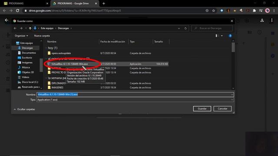Image resolution: width=278 pixels, height=156 pixels.
Task: Open the dialog help icon
Action: [x=230, y=36]
